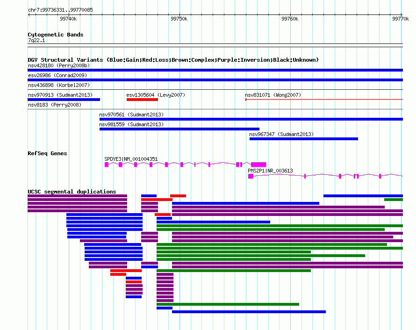Click the first exon box of PMS2P1

251,176
